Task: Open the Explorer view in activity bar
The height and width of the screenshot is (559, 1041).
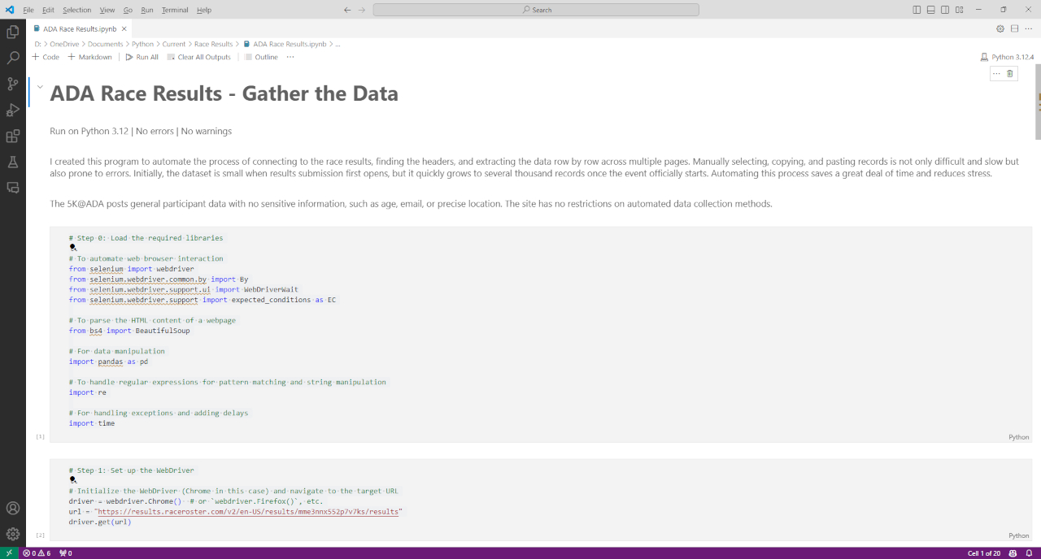Action: [x=12, y=32]
